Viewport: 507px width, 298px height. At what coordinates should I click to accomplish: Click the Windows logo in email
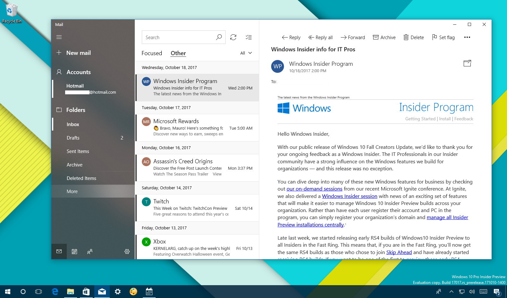(304, 108)
